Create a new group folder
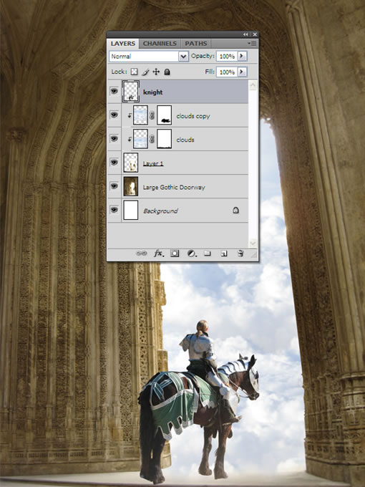Image resolution: width=365 pixels, height=487 pixels. (x=208, y=254)
